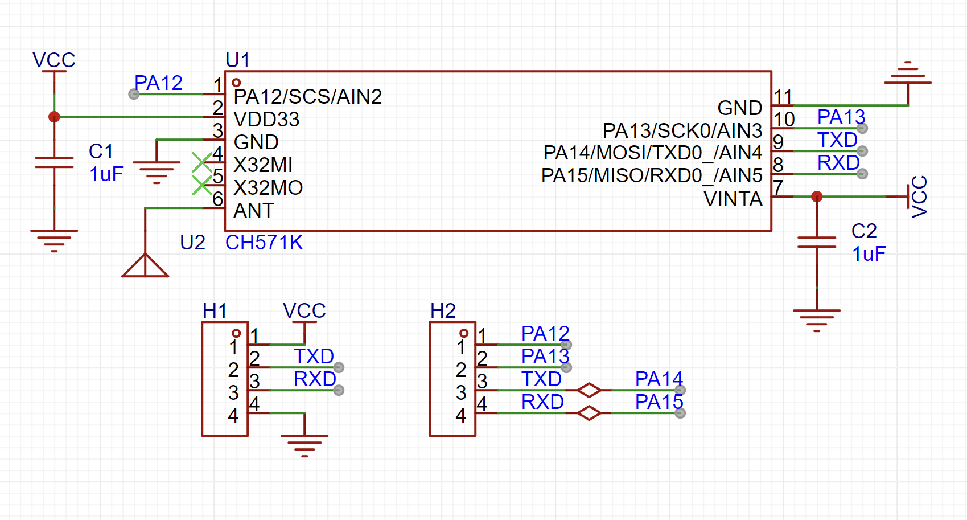Click the pin-1 marker circle inside H2
Viewport: 967px width, 520px height.
[x=464, y=333]
